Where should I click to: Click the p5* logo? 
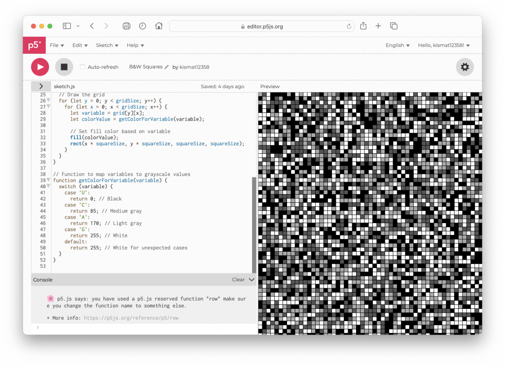34,45
